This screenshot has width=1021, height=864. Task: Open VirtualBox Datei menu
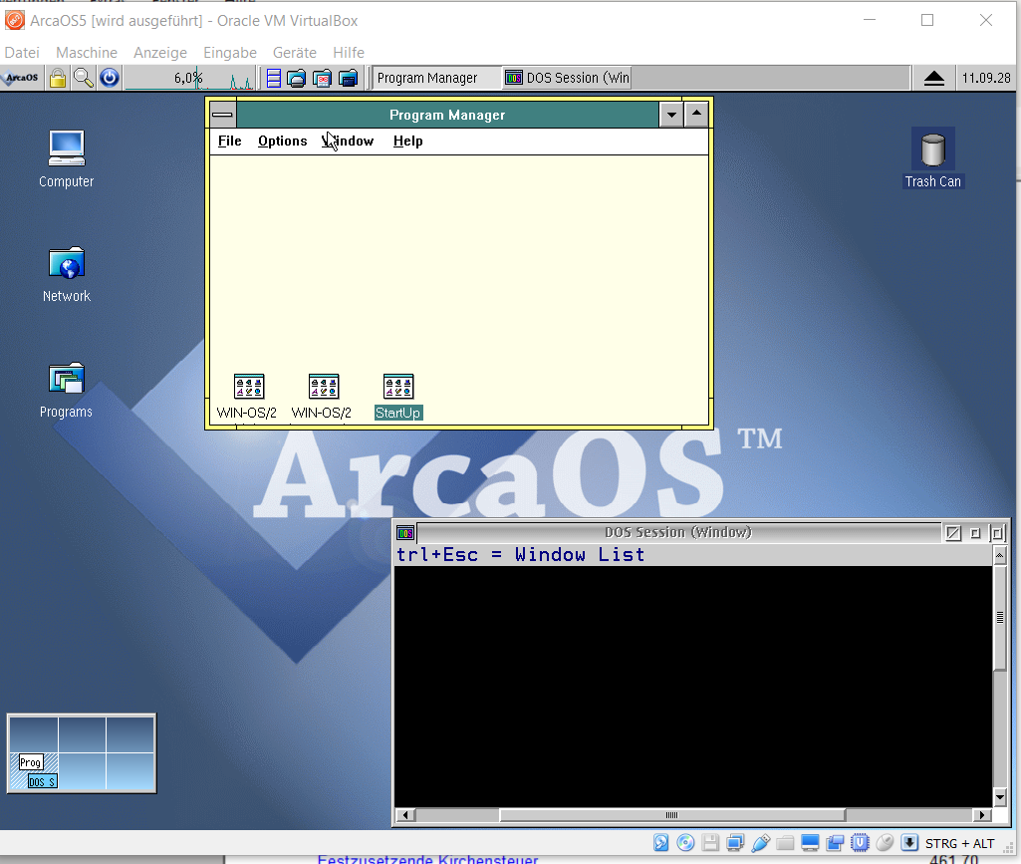pyautogui.click(x=22, y=52)
